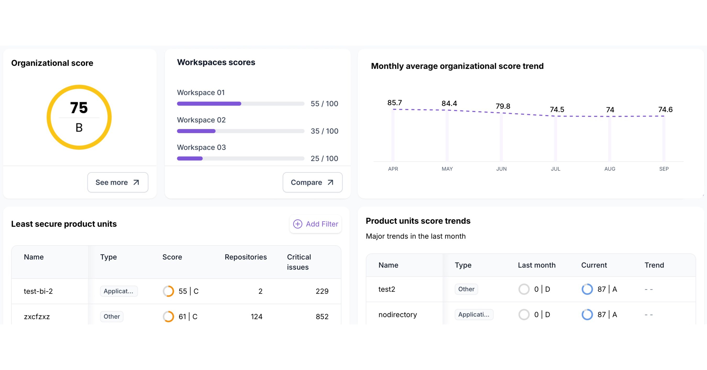Click the Applicat... type tag for test-bi-2
Viewport: 707px width, 370px height.
[119, 291]
